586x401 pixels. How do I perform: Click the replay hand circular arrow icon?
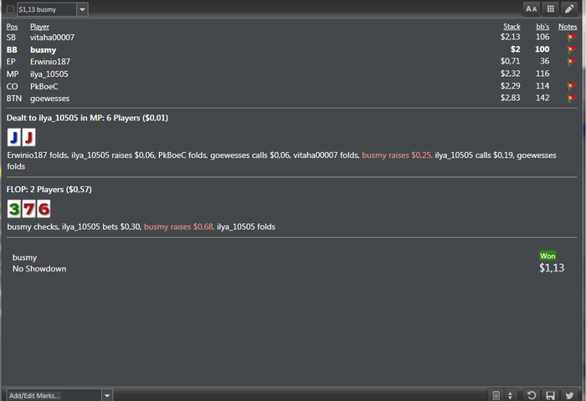point(531,395)
